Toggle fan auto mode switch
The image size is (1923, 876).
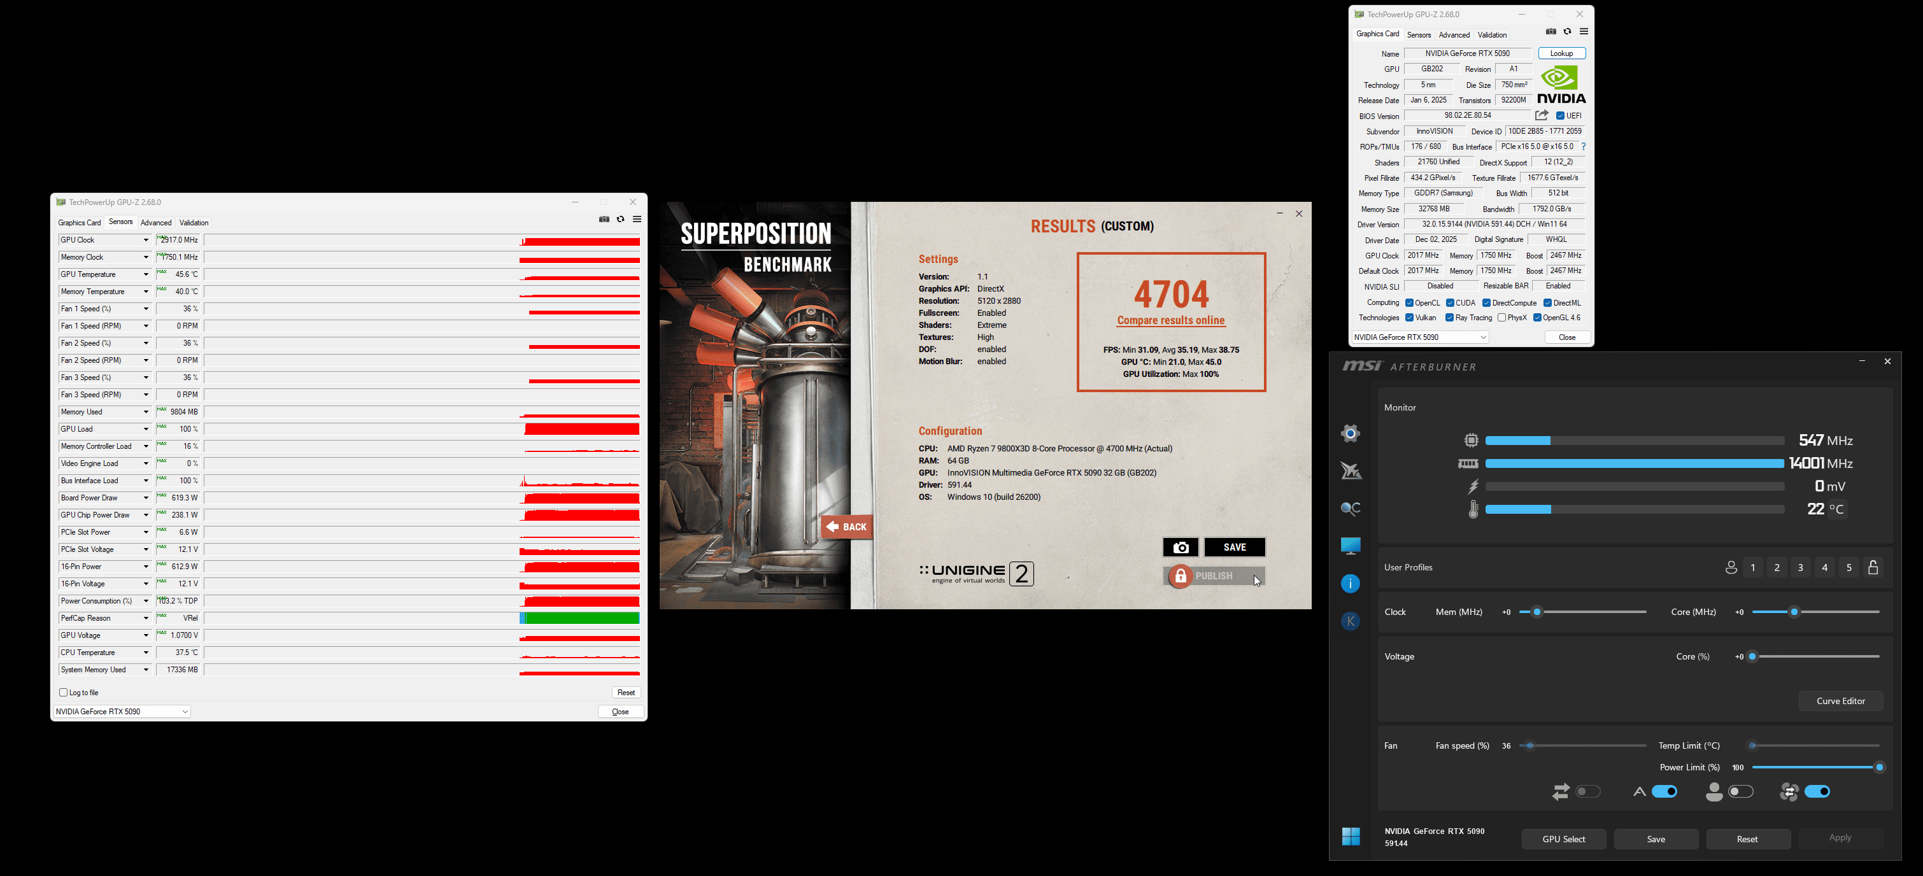tap(1664, 792)
